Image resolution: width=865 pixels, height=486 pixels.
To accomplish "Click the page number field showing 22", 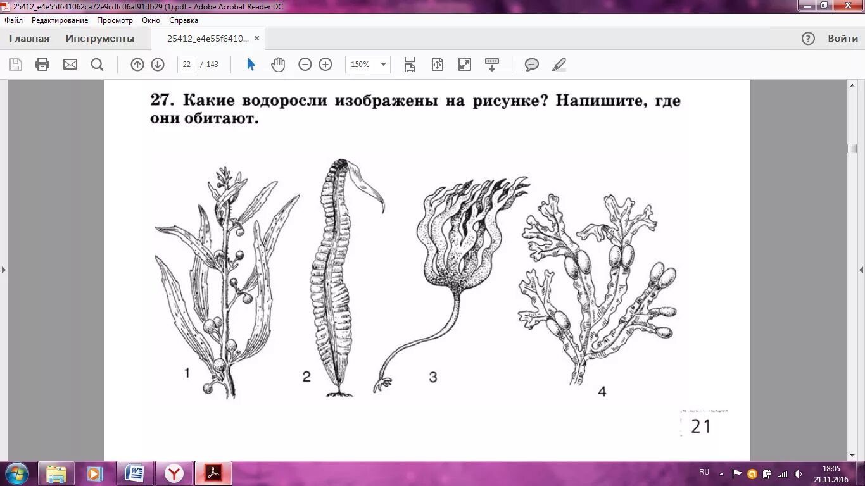I will pyautogui.click(x=186, y=65).
